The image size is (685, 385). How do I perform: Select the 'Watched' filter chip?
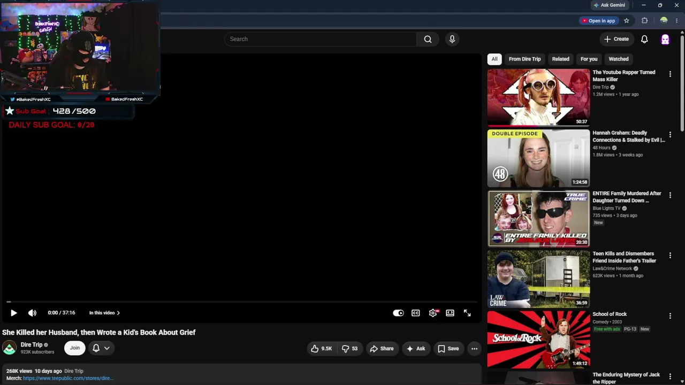click(619, 59)
